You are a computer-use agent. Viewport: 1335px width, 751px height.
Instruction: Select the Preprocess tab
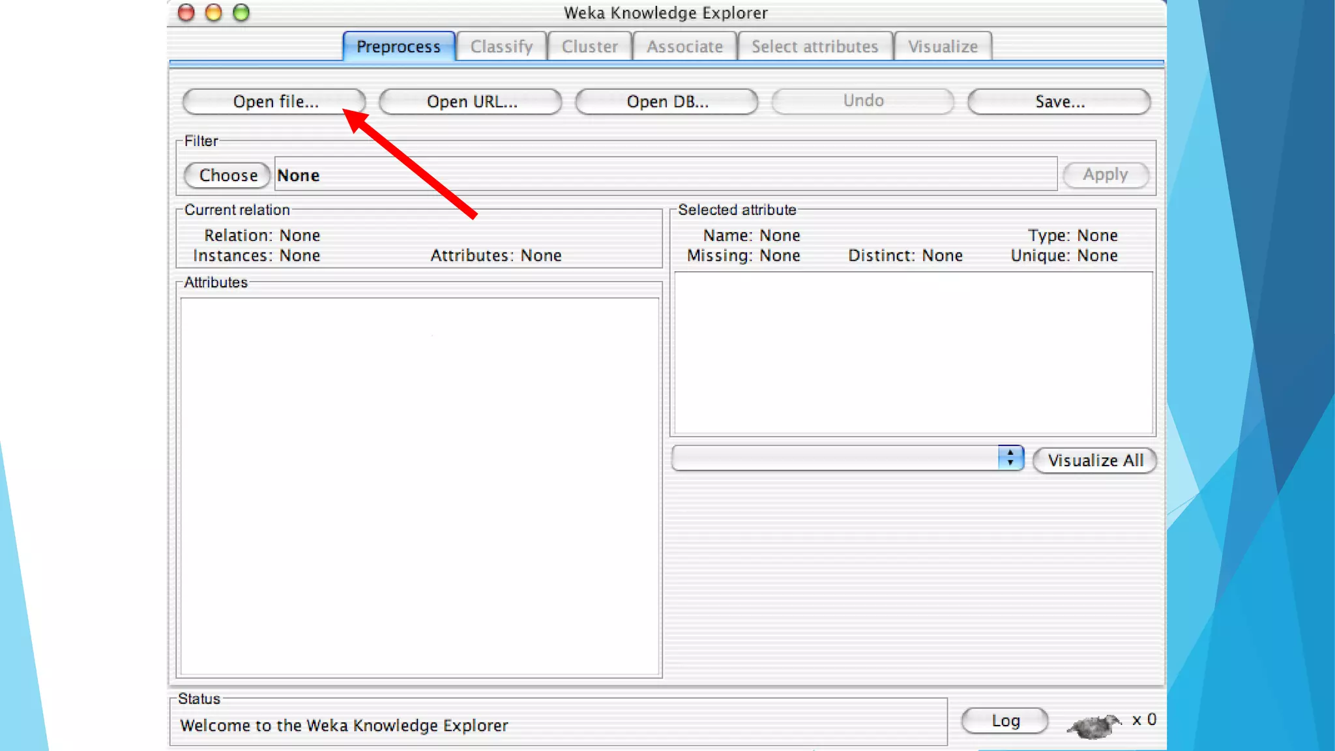[x=398, y=47]
